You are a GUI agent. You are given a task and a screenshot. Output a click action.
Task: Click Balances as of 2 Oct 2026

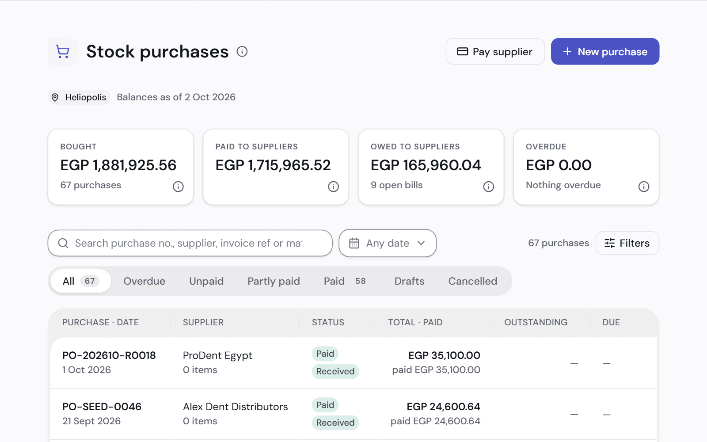pyautogui.click(x=176, y=97)
